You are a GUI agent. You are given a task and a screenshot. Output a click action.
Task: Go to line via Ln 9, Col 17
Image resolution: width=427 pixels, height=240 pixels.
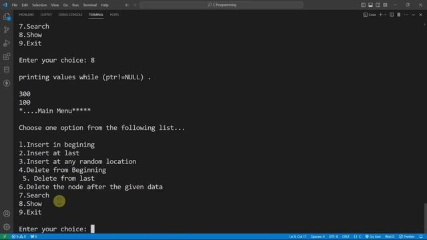click(298, 237)
